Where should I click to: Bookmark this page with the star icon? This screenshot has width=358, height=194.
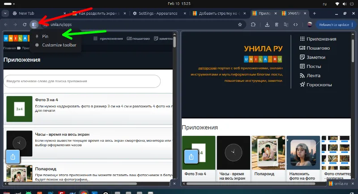[x=240, y=25]
